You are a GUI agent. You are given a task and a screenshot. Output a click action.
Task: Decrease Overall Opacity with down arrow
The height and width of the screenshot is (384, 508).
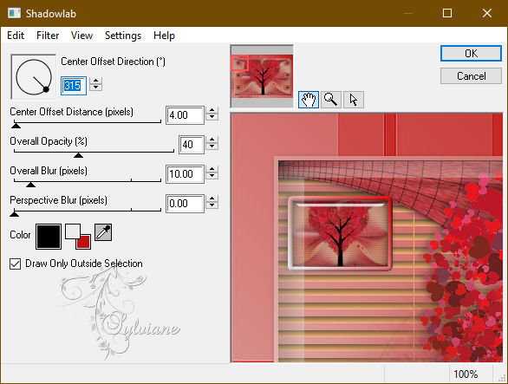pyautogui.click(x=212, y=146)
